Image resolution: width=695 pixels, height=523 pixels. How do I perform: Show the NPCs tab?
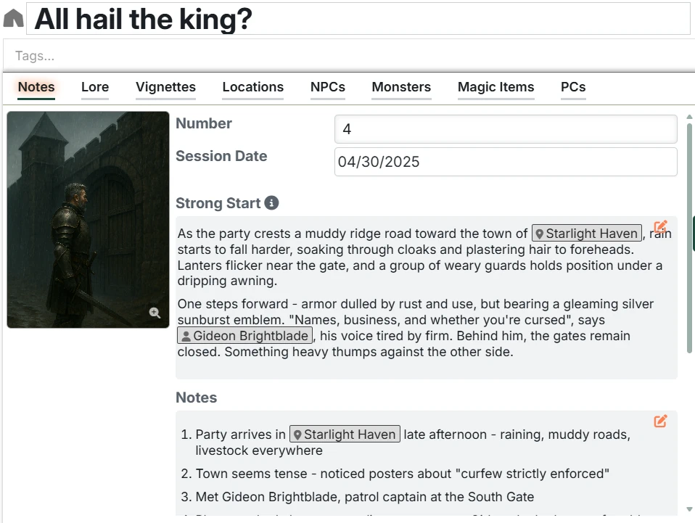[x=328, y=87]
